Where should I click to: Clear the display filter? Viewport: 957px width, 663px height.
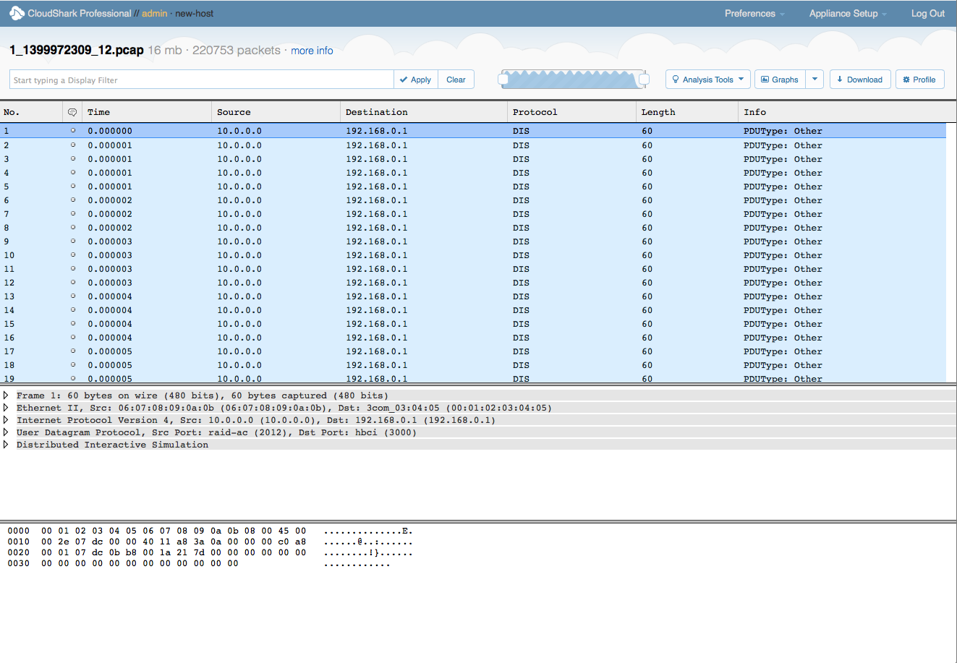tap(456, 80)
